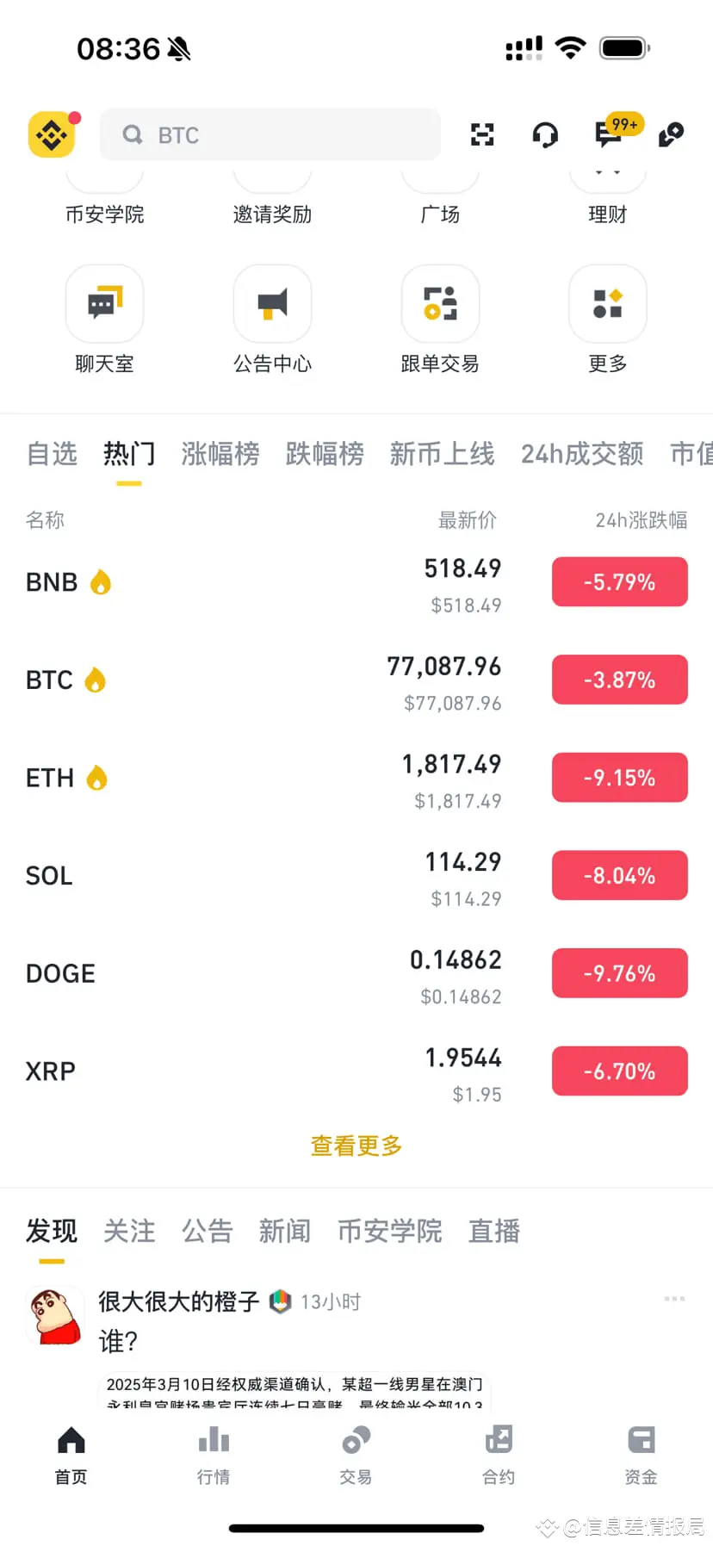Viewport: 713px width, 1546px height.
Task: Switch to the 自选 favorites tab
Action: [52, 453]
